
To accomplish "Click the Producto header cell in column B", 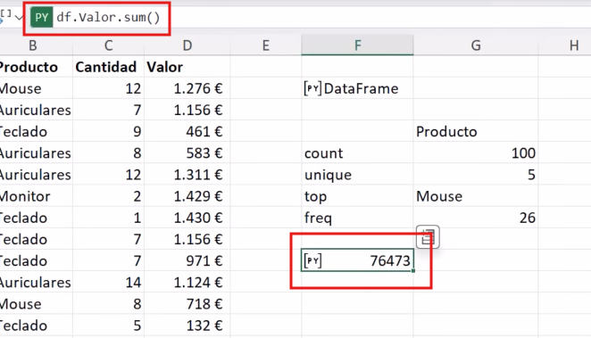I will click(x=37, y=67).
